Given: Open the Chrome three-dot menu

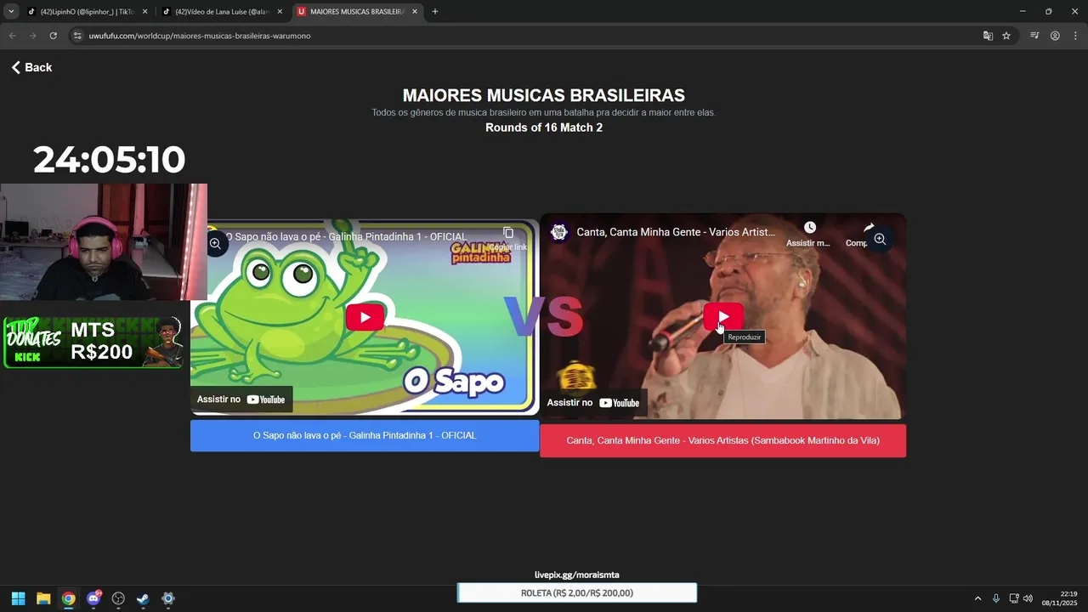Looking at the screenshot, I should click(x=1075, y=36).
